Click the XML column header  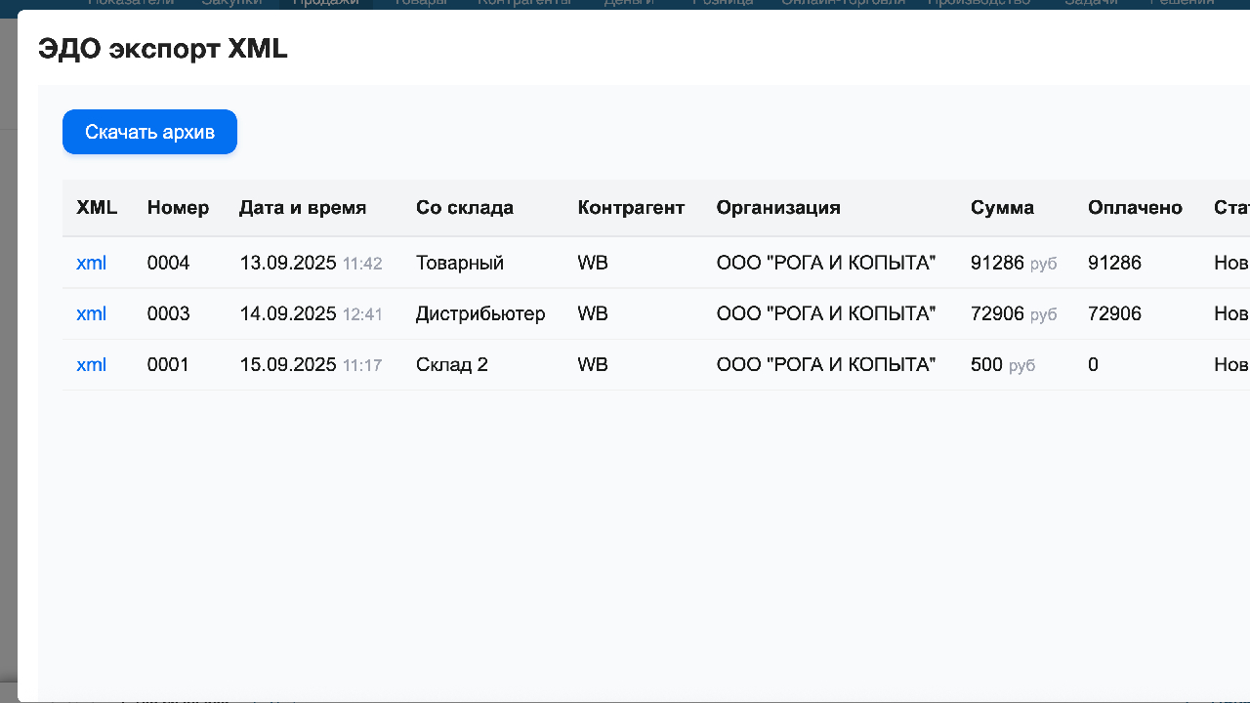tap(97, 207)
